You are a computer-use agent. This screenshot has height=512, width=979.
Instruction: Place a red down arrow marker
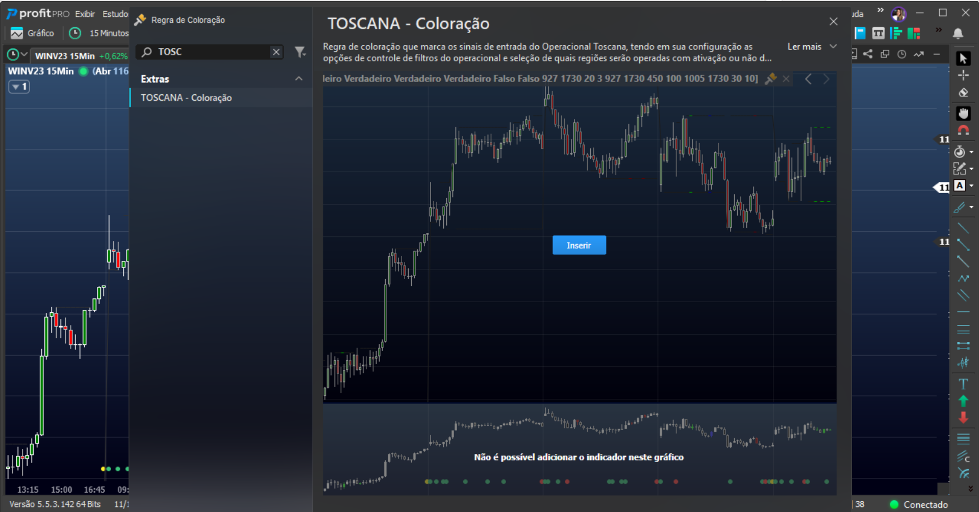963,418
